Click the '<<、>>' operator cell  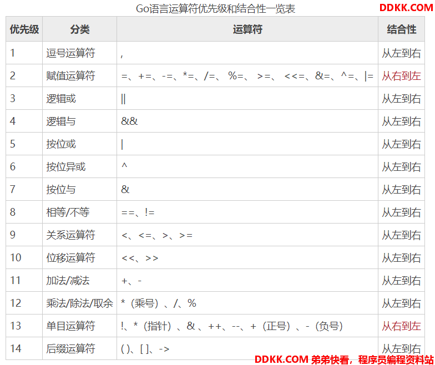pyautogui.click(x=247, y=257)
